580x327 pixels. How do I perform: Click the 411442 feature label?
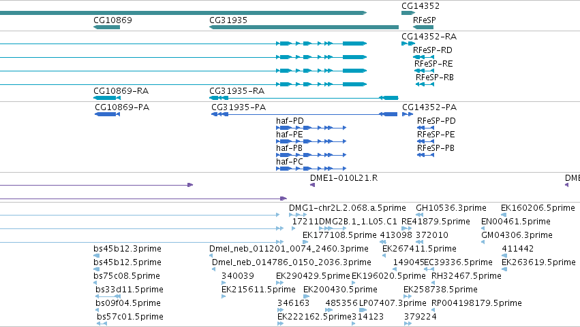click(518, 249)
